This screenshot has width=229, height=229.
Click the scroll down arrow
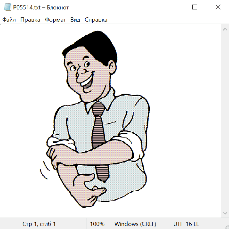(x=225, y=213)
